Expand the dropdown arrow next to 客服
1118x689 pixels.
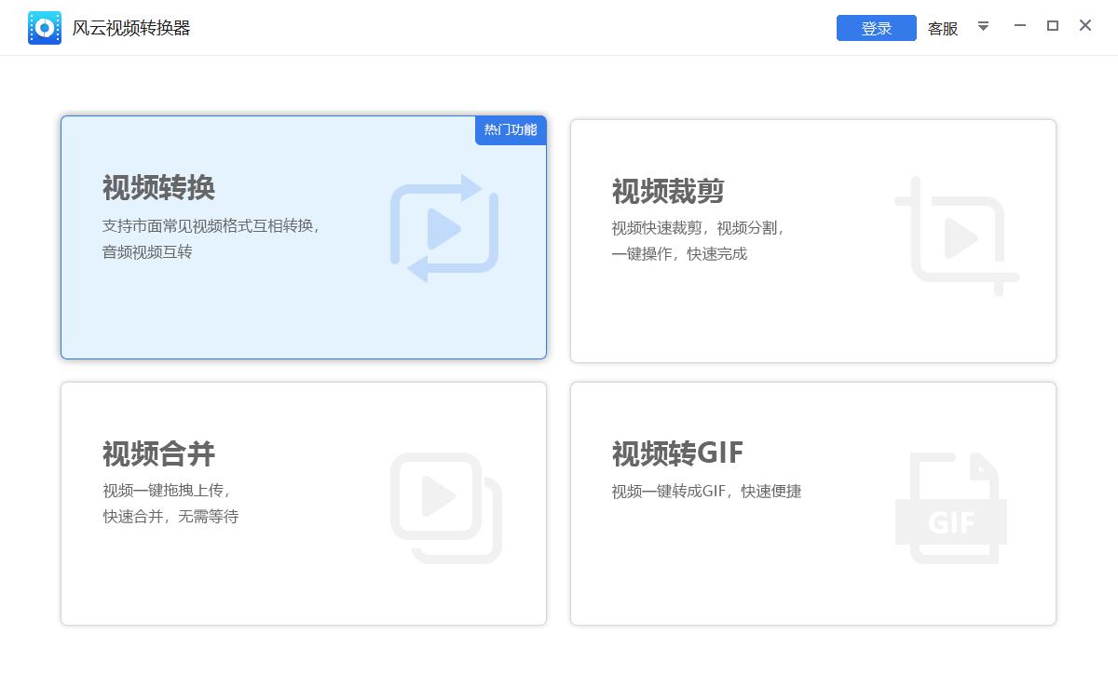(x=983, y=27)
